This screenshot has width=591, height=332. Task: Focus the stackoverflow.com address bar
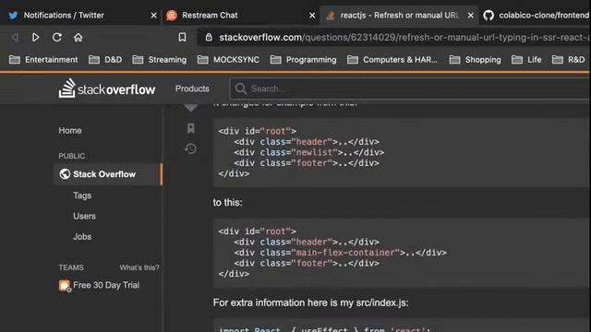394,37
